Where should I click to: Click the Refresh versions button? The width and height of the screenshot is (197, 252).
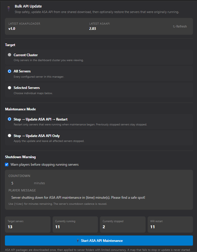point(180,26)
